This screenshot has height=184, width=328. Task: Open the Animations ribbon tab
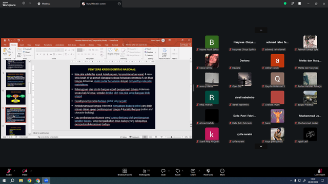click(x=60, y=45)
